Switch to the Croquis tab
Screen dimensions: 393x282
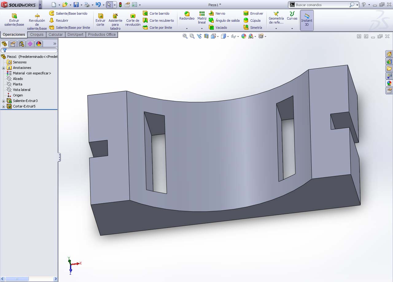coord(37,35)
